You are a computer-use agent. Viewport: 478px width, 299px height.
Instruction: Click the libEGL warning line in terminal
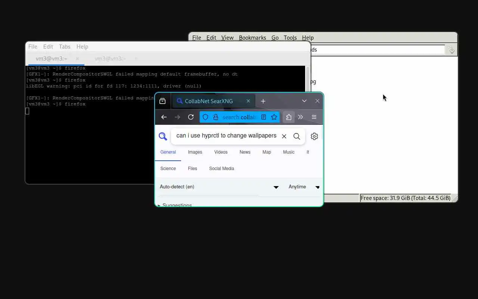click(114, 86)
